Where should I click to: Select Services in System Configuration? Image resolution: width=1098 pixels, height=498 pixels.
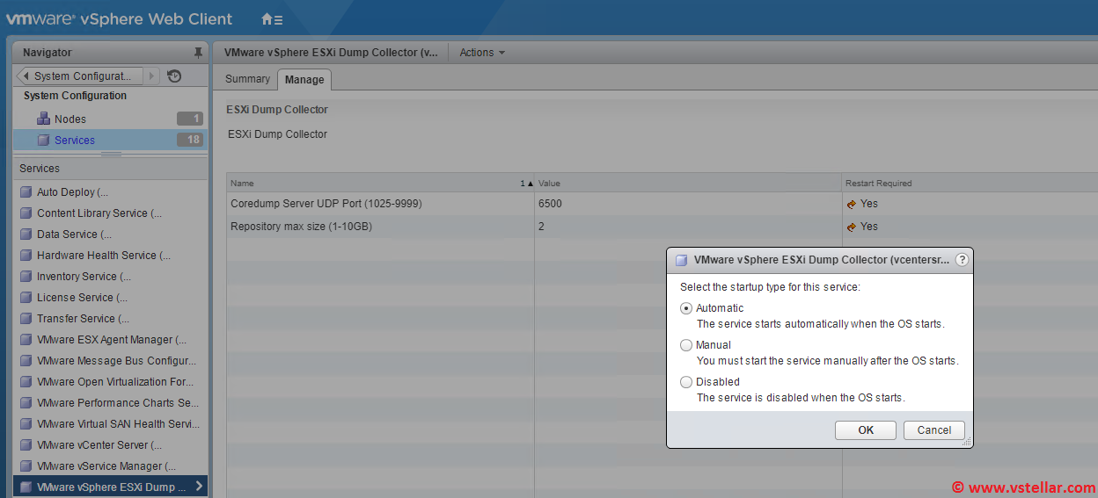pos(75,141)
